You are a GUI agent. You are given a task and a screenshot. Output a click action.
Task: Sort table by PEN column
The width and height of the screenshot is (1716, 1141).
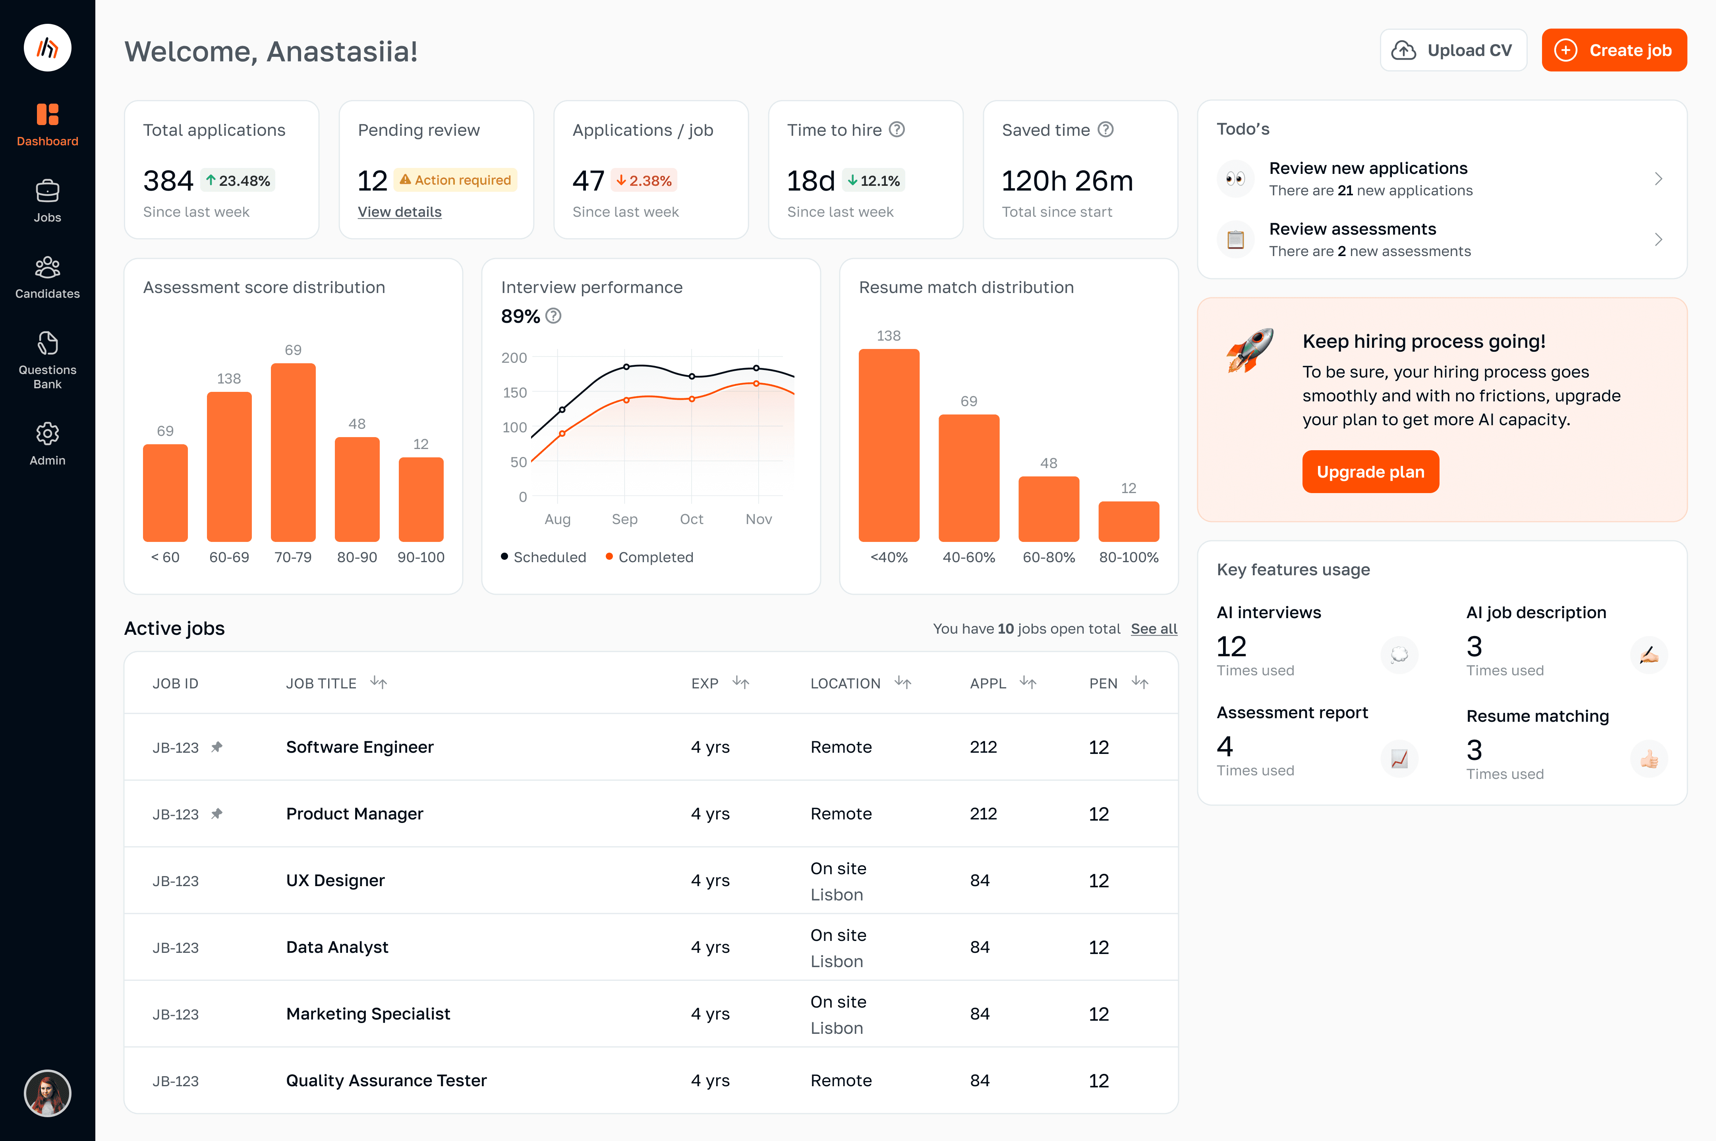tap(1140, 682)
